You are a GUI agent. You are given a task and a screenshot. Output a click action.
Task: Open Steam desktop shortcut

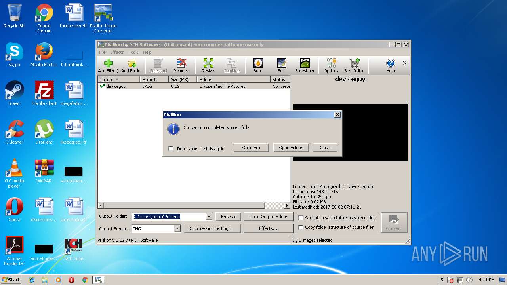click(x=14, y=94)
